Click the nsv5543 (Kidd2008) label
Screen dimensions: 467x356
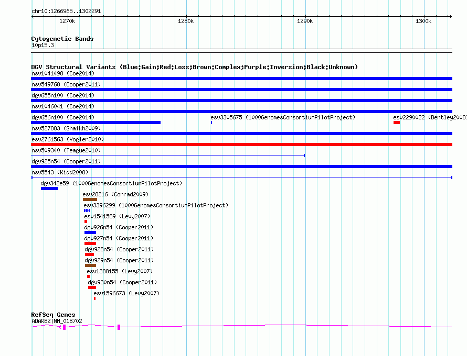point(60,172)
